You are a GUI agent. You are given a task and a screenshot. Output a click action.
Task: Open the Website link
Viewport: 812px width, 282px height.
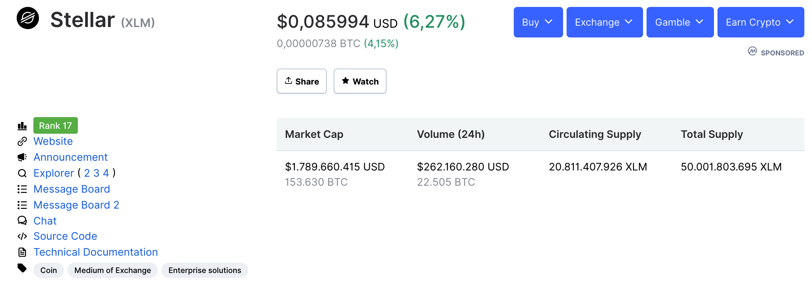click(x=53, y=141)
